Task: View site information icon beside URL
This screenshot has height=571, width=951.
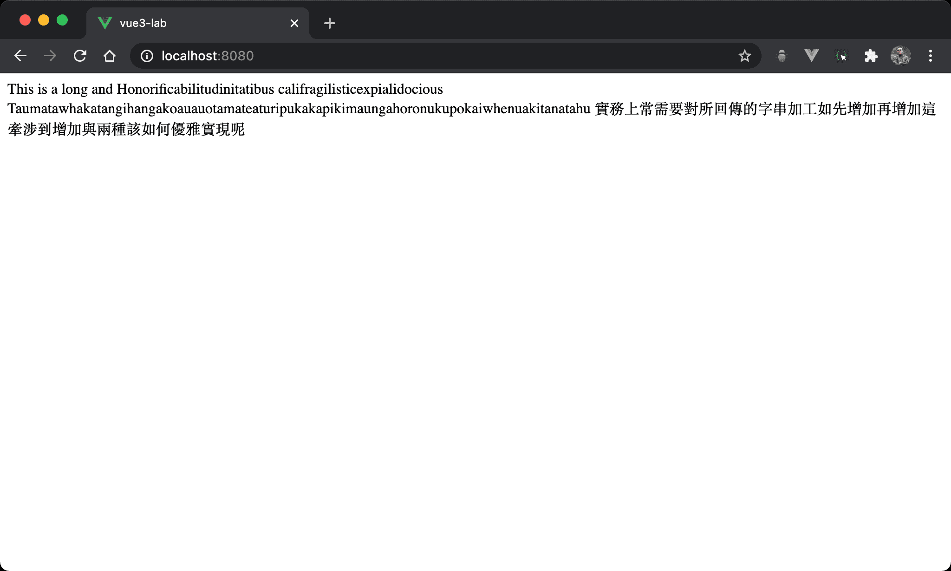Action: tap(147, 56)
